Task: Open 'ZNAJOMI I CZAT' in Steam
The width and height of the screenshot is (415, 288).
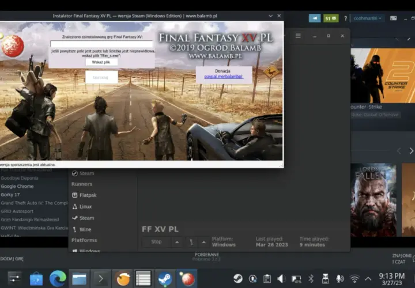Action: 402,259
